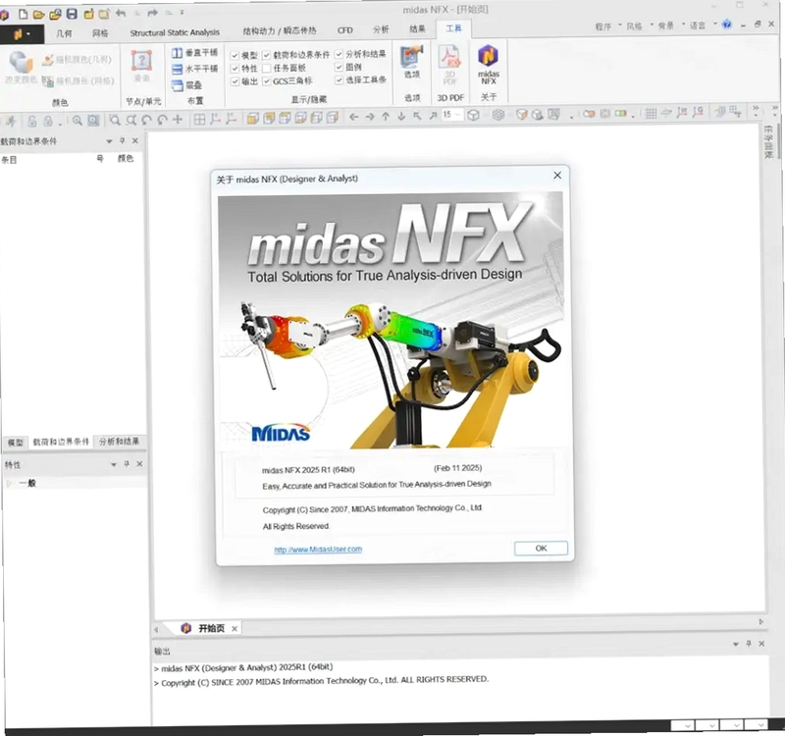
Task: Uncheck the 输出 checkbox in 显示/隐藏 group
Action: pyautogui.click(x=235, y=81)
